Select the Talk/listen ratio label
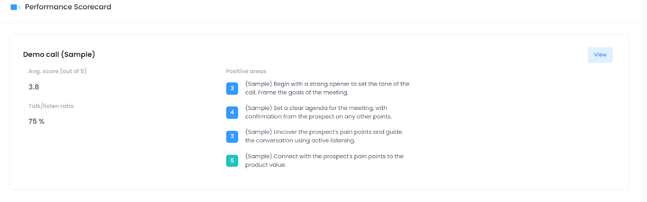Viewport: 647px width, 202px height. (51, 106)
